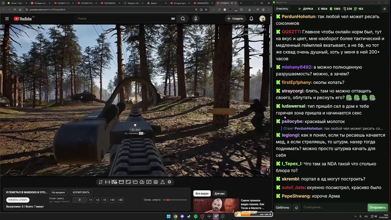Select the Для вас filter chip
Viewport: 391px width, 220px height.
pos(220,193)
